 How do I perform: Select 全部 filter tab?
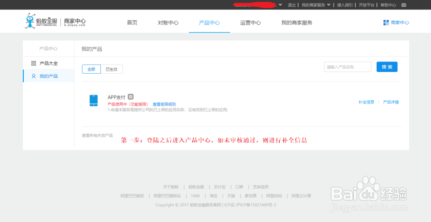click(91, 69)
